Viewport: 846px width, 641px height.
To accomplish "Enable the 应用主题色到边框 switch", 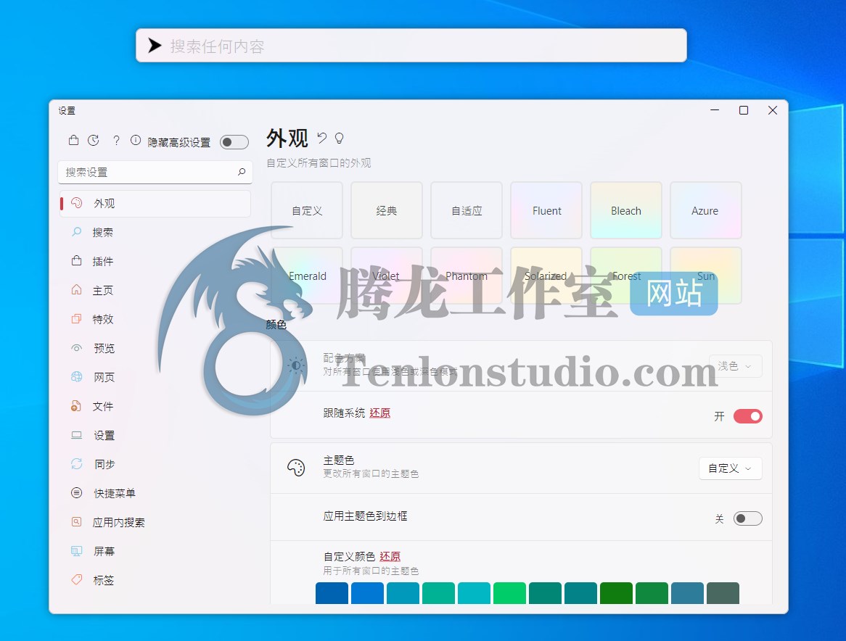I will click(748, 518).
